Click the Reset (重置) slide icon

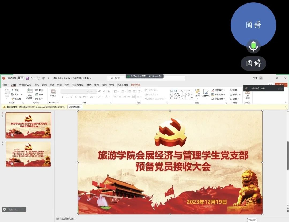tap(37, 94)
